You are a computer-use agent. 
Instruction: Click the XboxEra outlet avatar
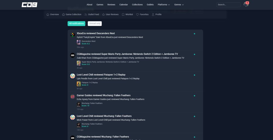pyautogui.click(x=73, y=35)
